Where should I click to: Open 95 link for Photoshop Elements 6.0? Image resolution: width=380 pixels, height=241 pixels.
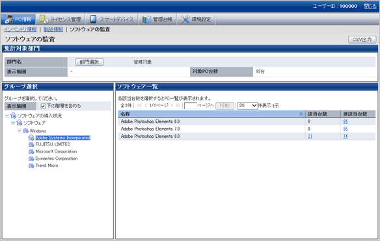click(346, 121)
